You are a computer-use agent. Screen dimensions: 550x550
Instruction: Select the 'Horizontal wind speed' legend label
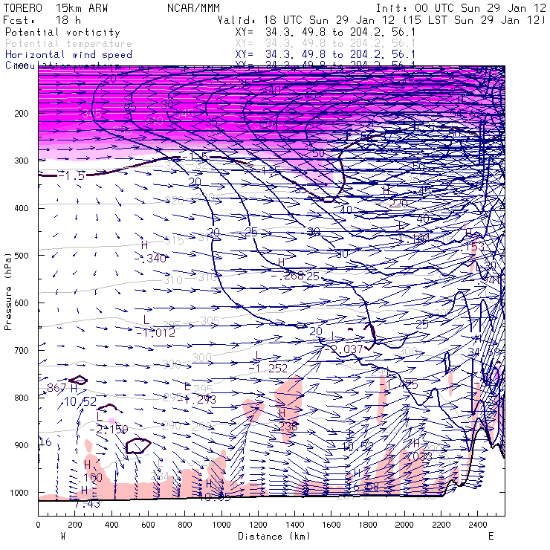pos(68,55)
